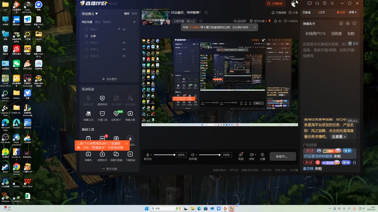Open the Windows Start button
This screenshot has height=212, width=378.
(x=146, y=208)
